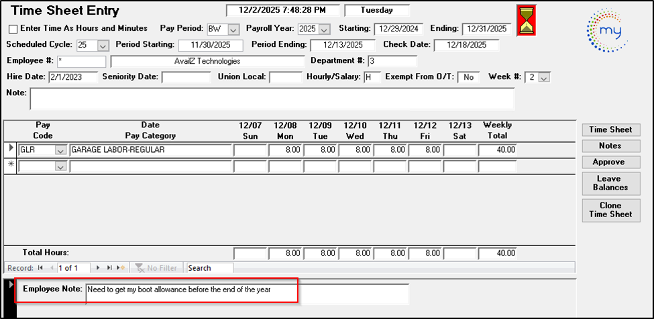Enable Enter Time As Hours and Minutes
The height and width of the screenshot is (319, 654).
tap(13, 29)
